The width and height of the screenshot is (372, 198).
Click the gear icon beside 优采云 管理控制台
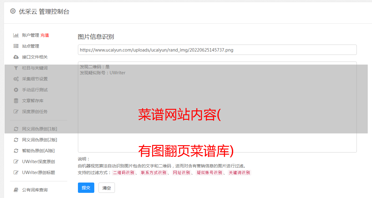(x=13, y=11)
